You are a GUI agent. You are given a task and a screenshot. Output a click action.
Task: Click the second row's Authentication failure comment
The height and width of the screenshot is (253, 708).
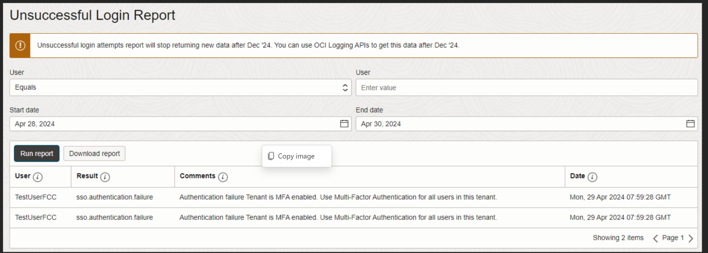338,217
